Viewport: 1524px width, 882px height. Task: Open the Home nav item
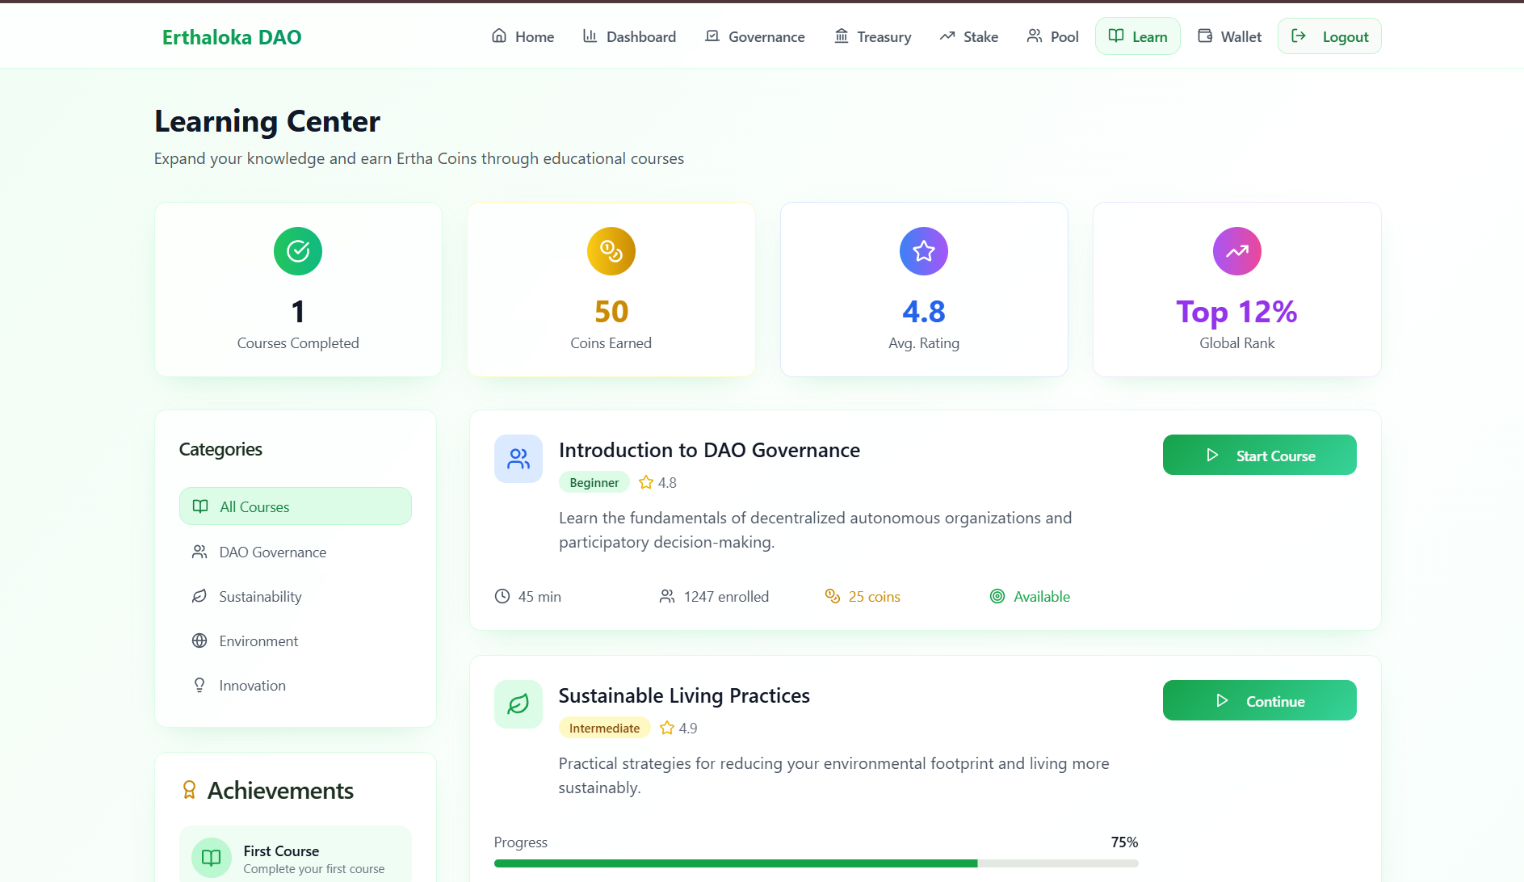(523, 36)
